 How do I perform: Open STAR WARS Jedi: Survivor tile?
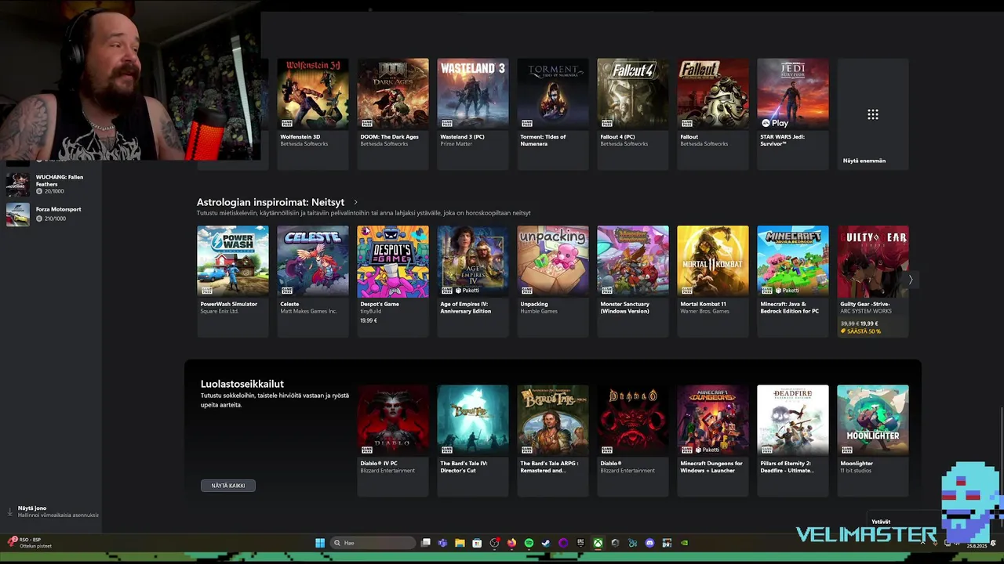792,114
